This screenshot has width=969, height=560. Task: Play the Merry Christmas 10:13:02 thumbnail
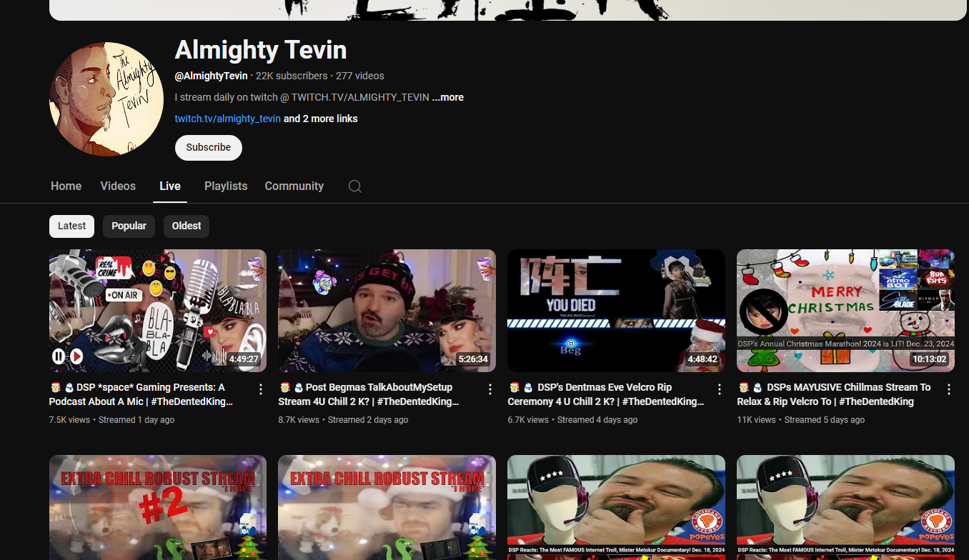point(845,311)
